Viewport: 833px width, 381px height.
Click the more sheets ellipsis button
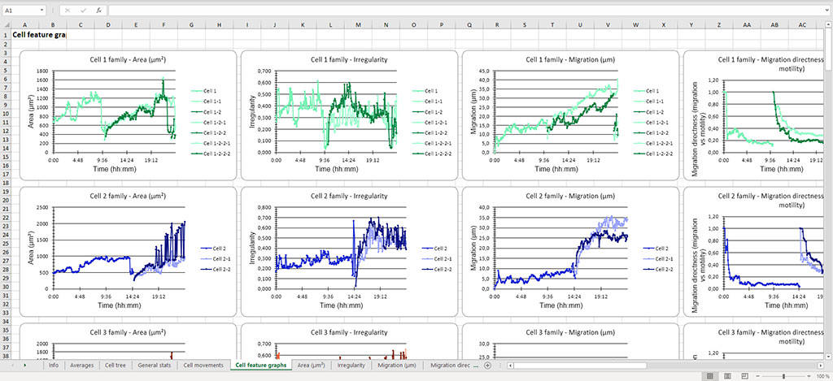[475, 365]
